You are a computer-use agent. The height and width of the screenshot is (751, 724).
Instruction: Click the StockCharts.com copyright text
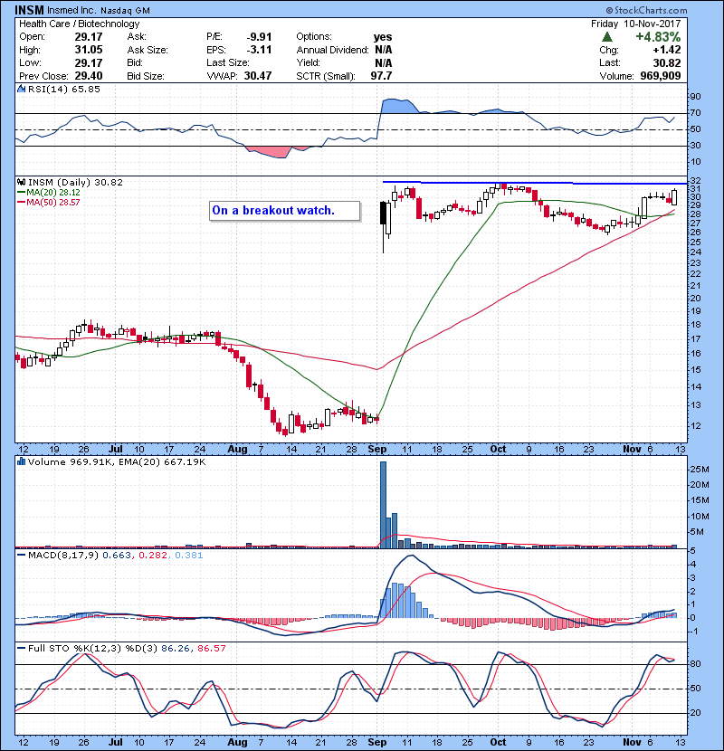646,10
